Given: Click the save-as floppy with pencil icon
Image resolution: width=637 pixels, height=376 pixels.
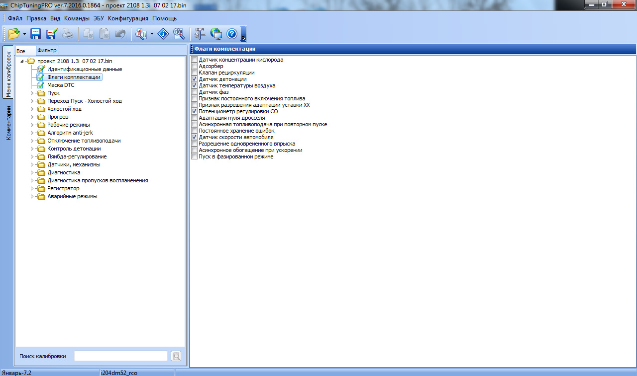Looking at the screenshot, I should pos(51,34).
